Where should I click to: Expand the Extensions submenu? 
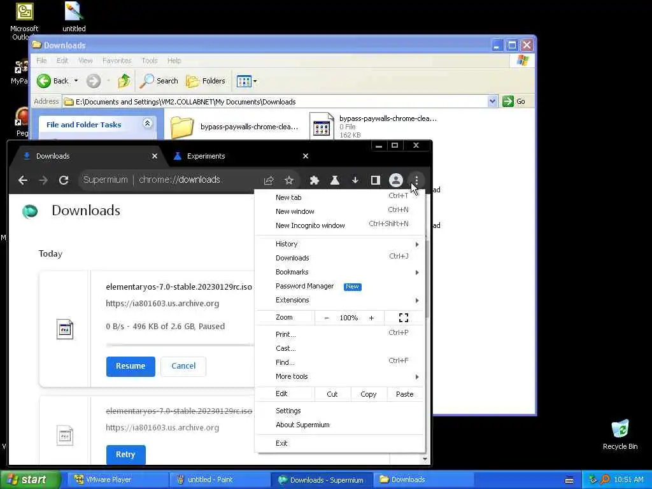click(x=340, y=301)
